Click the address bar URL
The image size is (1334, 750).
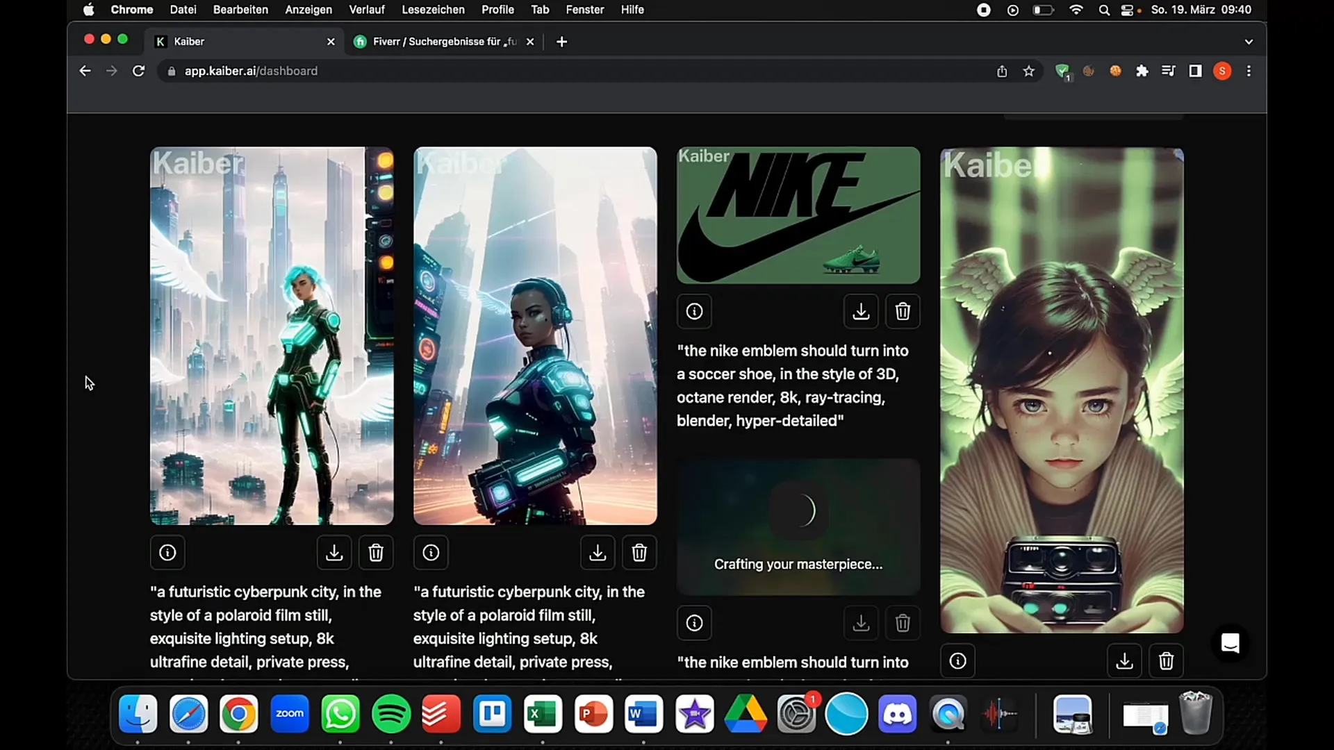point(251,71)
